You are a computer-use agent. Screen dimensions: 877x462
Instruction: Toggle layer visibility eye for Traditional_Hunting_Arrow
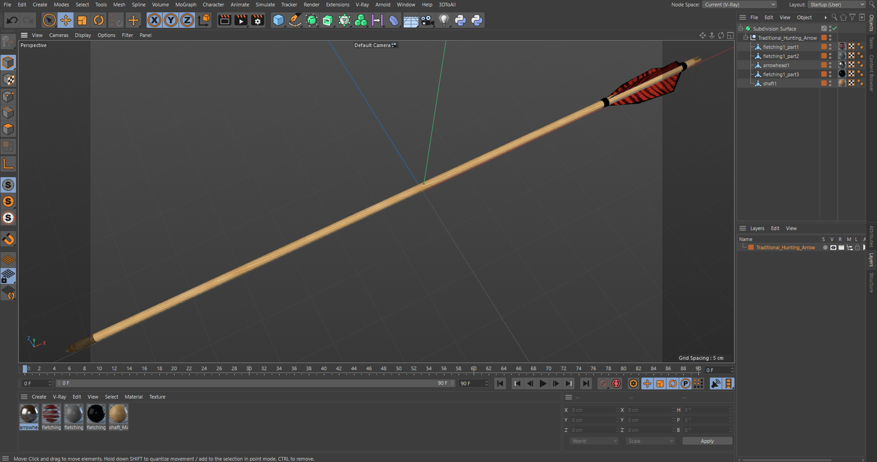[x=833, y=247]
